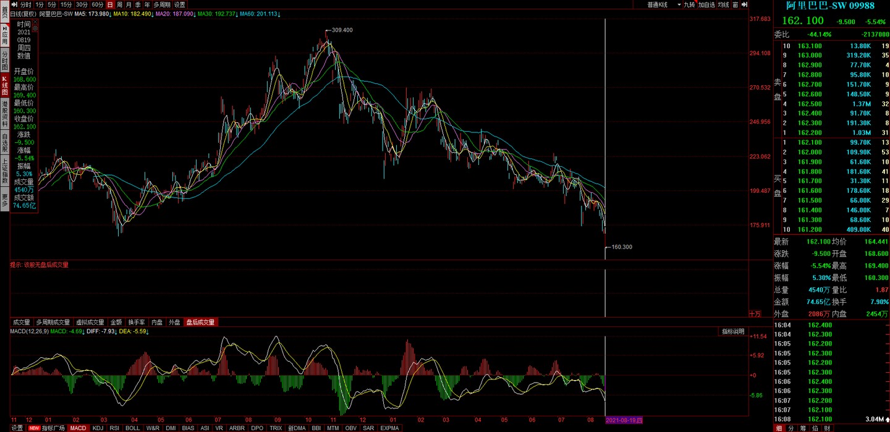Switch chart period to 60分
The width and height of the screenshot is (890, 432).
click(97, 4)
